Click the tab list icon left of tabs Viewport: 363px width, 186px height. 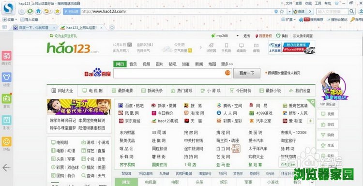tap(4, 27)
